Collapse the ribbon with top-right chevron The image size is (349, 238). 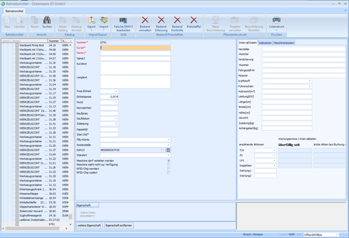(346, 10)
